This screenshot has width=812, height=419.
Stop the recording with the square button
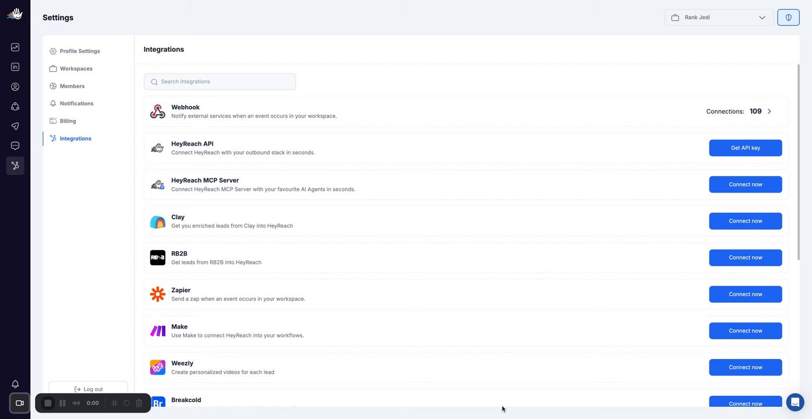pyautogui.click(x=48, y=403)
